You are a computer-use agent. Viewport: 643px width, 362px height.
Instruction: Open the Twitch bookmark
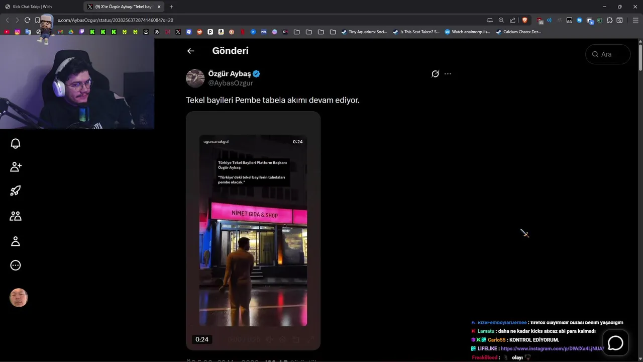(82, 32)
